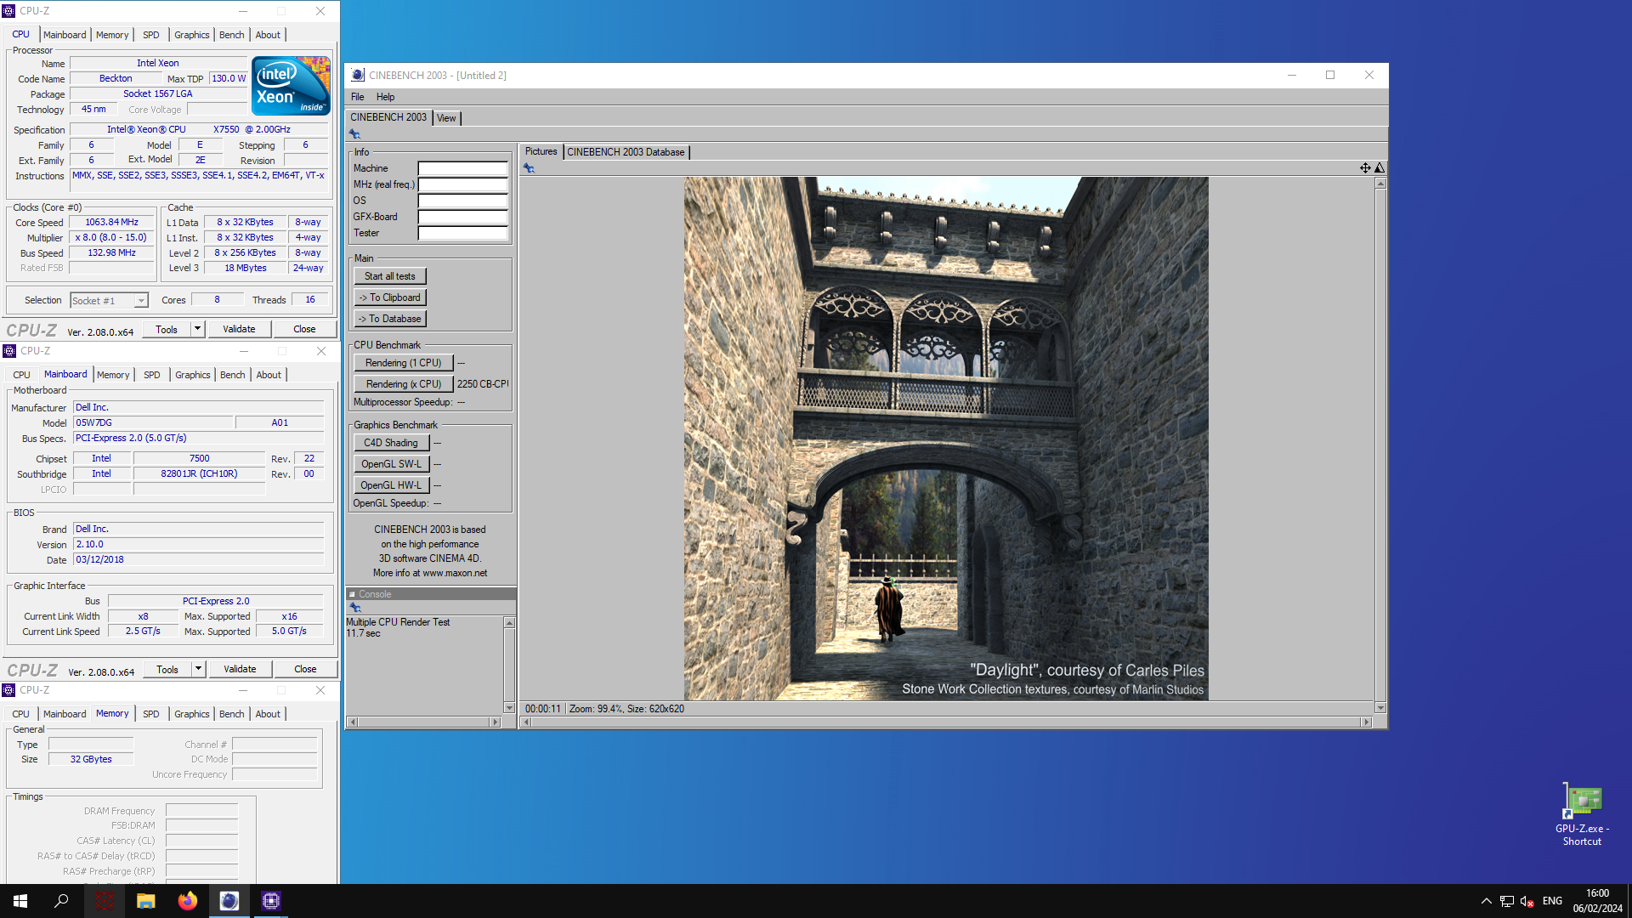1632x918 pixels.
Task: Click the move cross icon in Pictures panel
Action: pyautogui.click(x=1365, y=168)
